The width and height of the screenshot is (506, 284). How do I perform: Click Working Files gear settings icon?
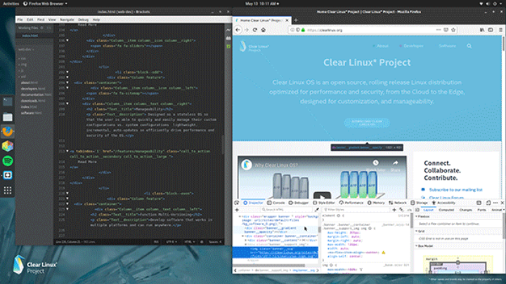[x=41, y=28]
